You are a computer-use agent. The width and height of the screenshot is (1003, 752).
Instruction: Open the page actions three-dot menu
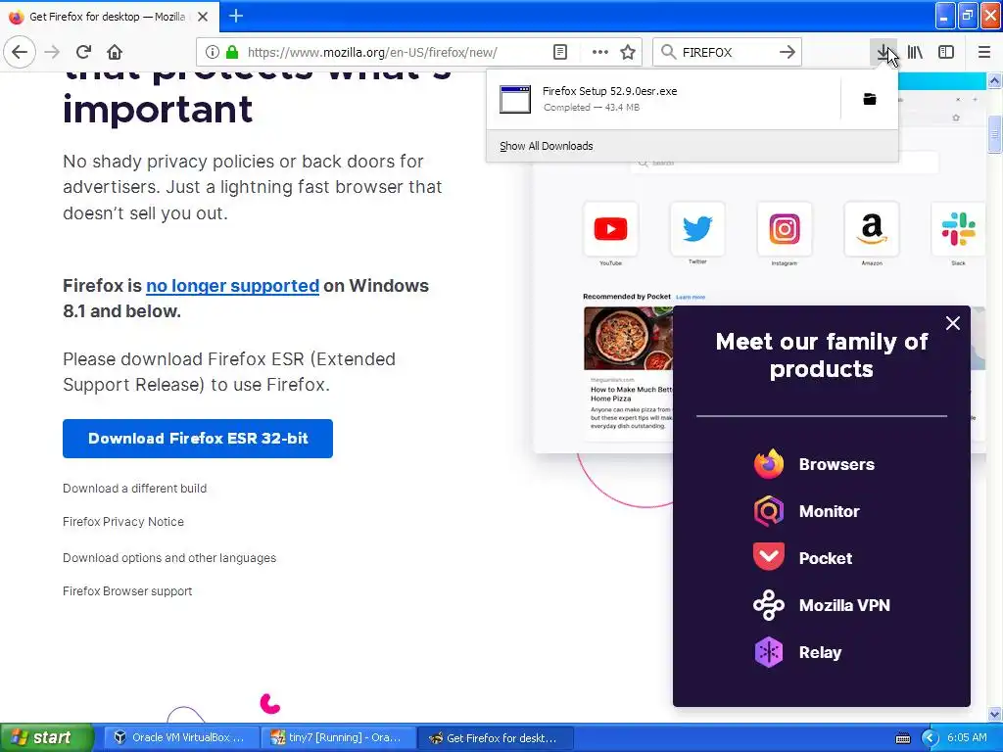point(600,52)
